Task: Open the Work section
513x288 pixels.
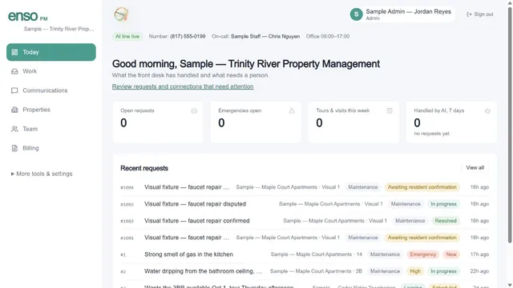Action: coord(51,71)
